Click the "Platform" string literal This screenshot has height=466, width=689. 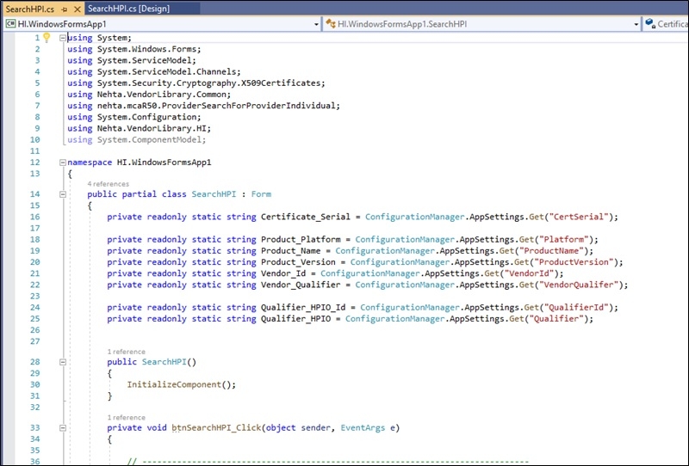tap(564, 240)
